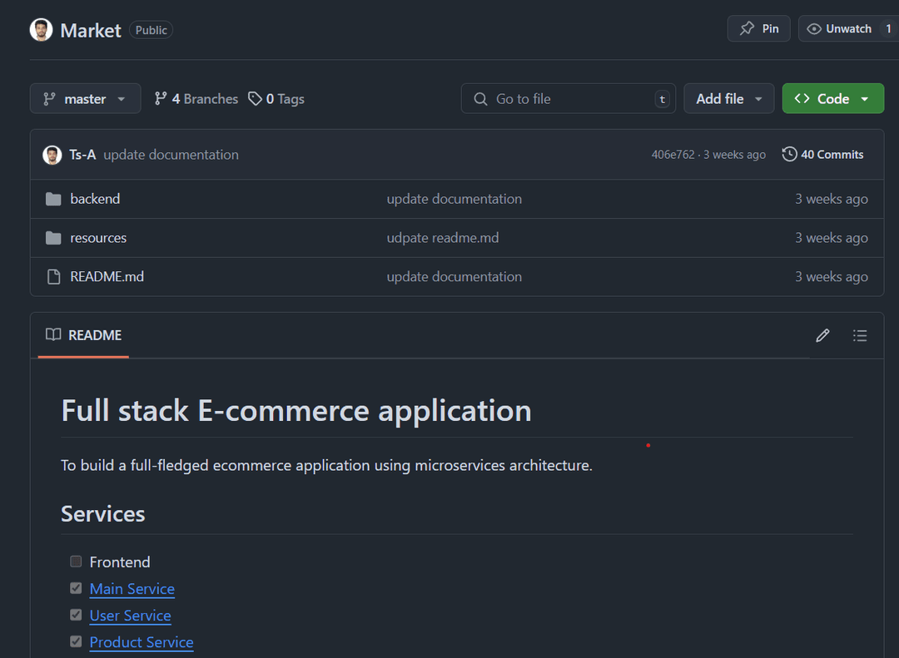Open commit history via 40 Commits
Viewport: 899px width, 658px height.
click(822, 155)
